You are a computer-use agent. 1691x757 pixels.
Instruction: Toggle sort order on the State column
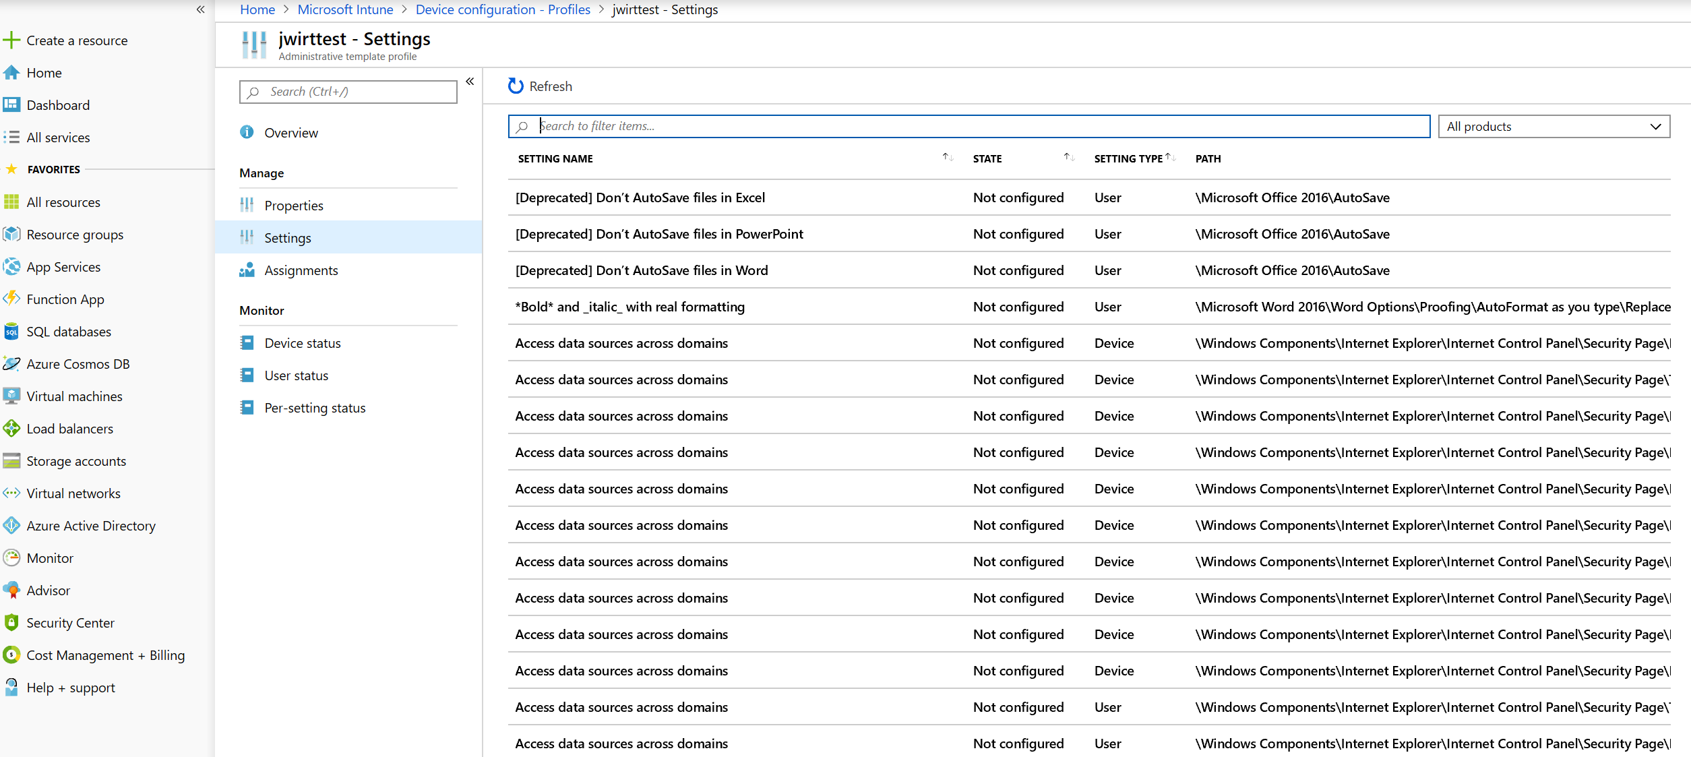[x=1069, y=158]
